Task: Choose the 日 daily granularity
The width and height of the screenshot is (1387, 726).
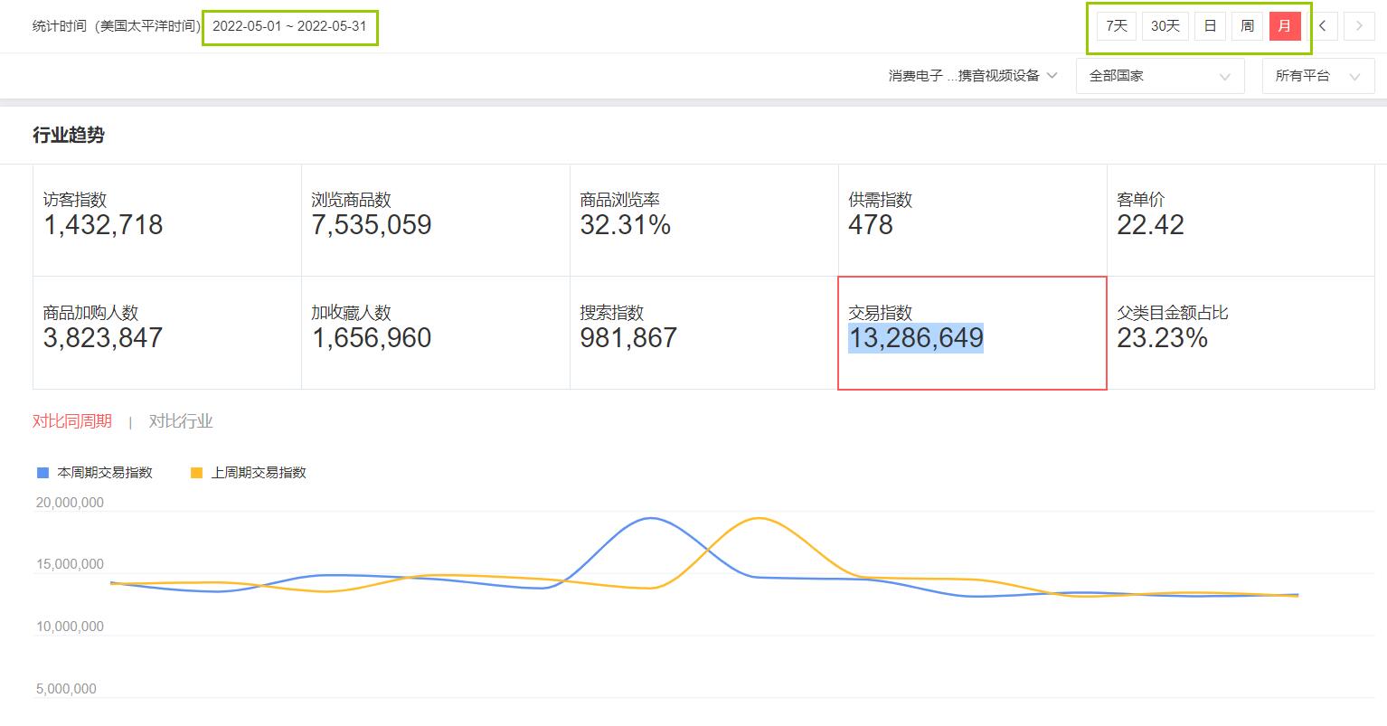Action: tap(1210, 26)
